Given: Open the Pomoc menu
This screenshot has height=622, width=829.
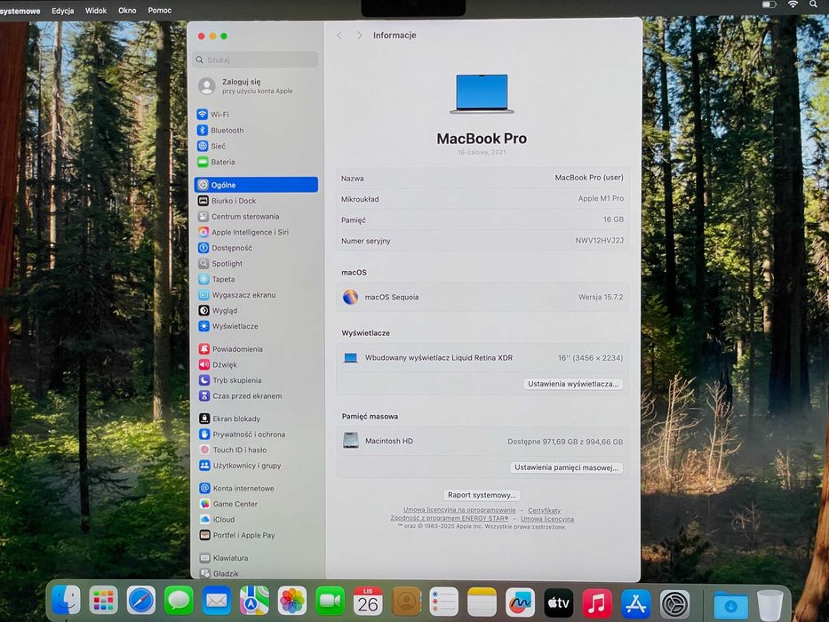Looking at the screenshot, I should (x=160, y=11).
